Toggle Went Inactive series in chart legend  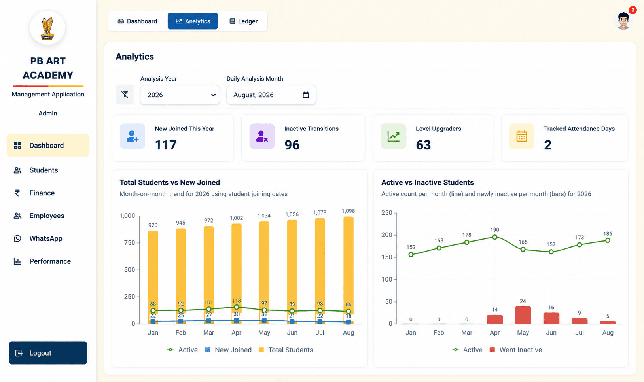[516, 350]
